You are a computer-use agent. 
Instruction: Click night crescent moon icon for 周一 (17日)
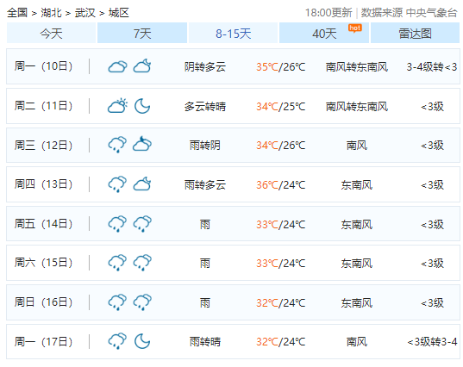142,341
